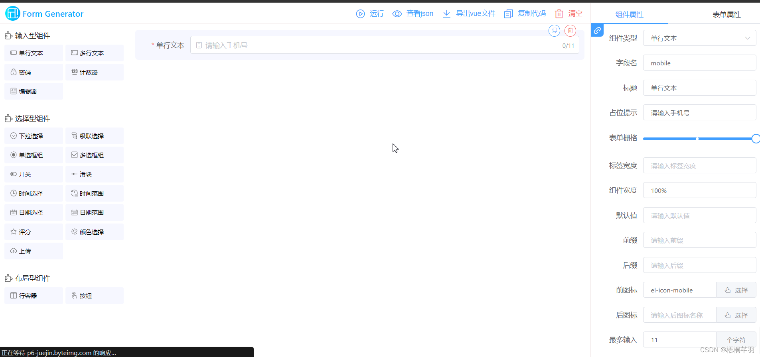Screen dimensions: 760x357
Task: Click the canvas 请输入手机号 text input
Action: [385, 45]
